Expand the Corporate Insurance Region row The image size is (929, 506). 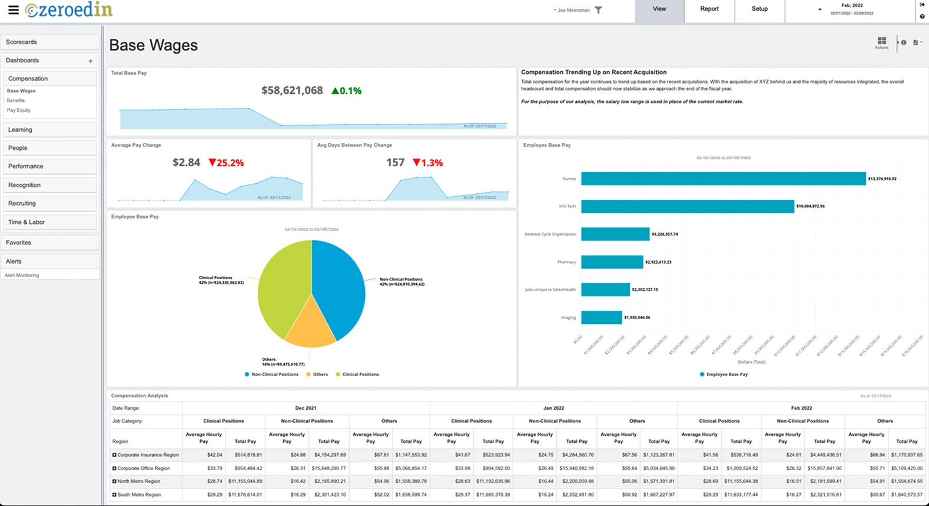[x=114, y=455]
